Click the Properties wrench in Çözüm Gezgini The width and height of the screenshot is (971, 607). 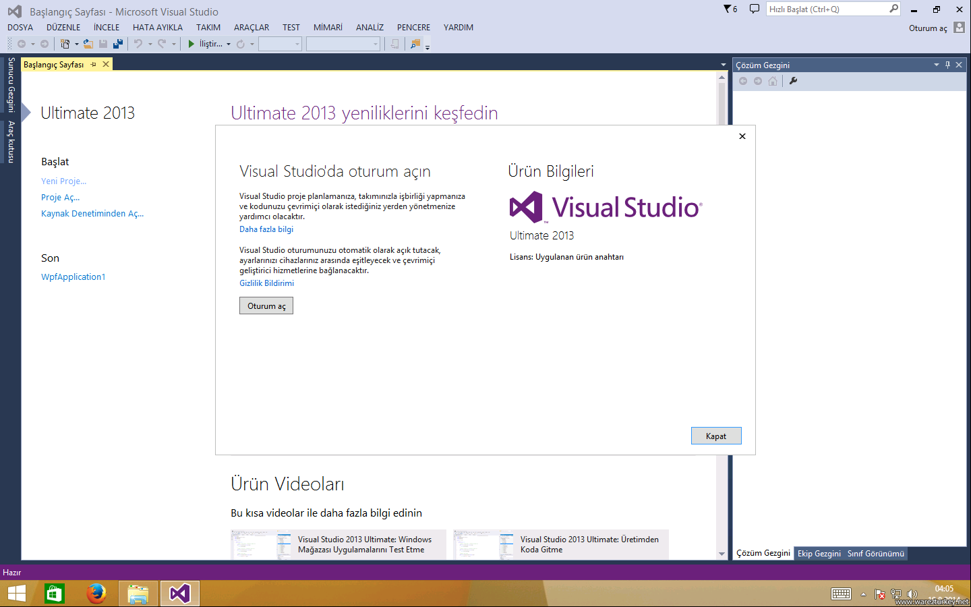pyautogui.click(x=793, y=81)
